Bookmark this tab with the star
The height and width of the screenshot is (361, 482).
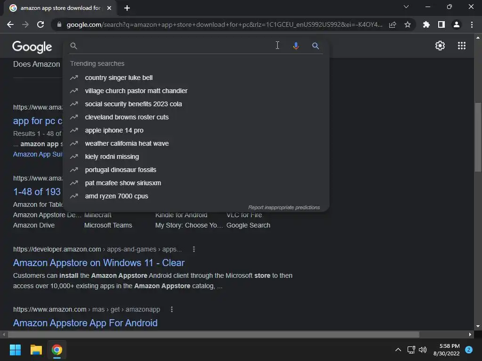pos(407,24)
